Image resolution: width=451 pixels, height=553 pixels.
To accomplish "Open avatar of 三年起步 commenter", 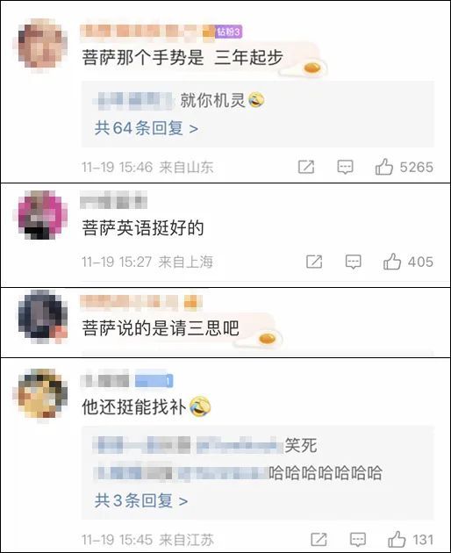I will [x=43, y=45].
